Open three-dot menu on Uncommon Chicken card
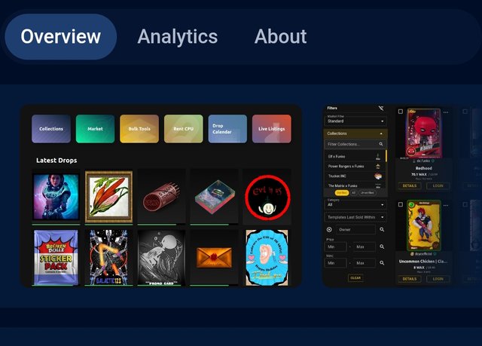This screenshot has height=346, width=482. 446,205
